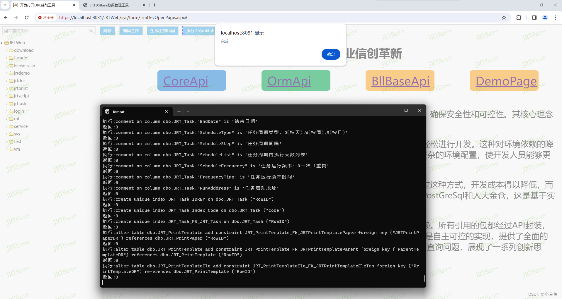Open the Chrome three-dot menu
This screenshot has width=562, height=299.
(x=556, y=18)
